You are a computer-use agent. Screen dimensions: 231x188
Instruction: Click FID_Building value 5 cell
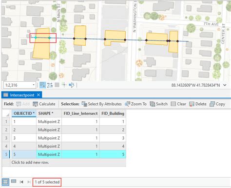pos(113,154)
